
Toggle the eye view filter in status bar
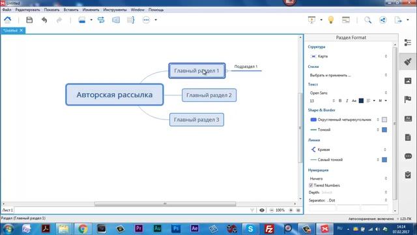pyautogui.click(x=262, y=210)
